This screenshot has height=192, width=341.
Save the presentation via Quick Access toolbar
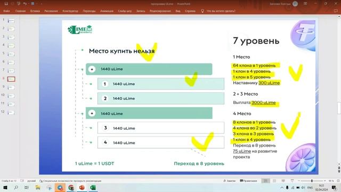[x=6, y=4]
